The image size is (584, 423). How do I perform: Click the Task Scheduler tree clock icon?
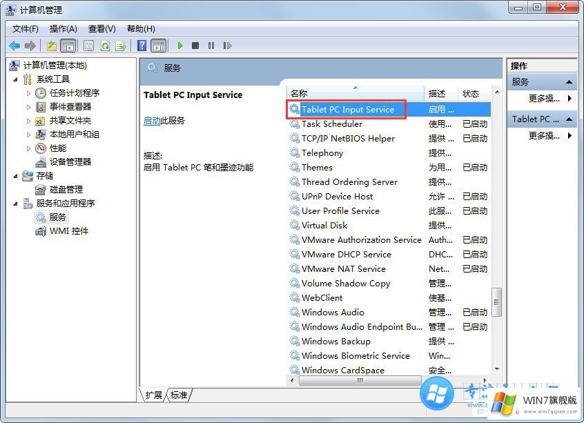(x=41, y=92)
